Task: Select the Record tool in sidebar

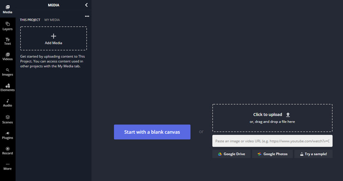Action: (7, 150)
